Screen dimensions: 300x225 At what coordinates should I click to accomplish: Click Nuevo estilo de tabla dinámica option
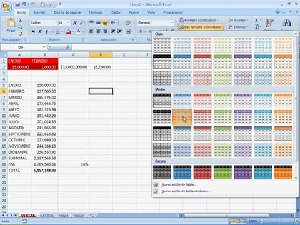(186, 191)
